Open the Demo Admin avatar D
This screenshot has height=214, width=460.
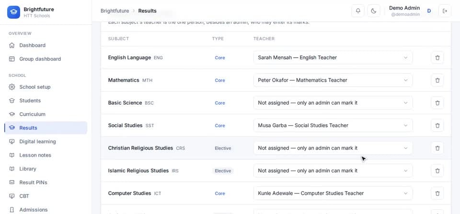click(x=429, y=11)
